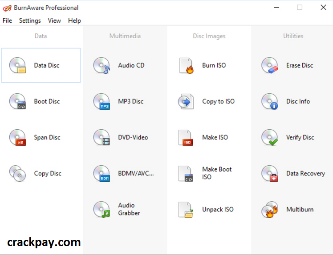Click the Boot Disc command-prompt icon
The height and width of the screenshot is (255, 333).
click(x=18, y=101)
